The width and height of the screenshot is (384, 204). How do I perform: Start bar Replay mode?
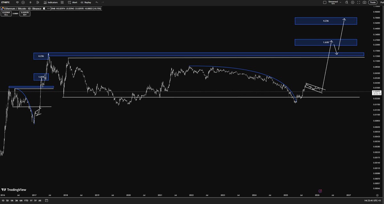click(86, 2)
